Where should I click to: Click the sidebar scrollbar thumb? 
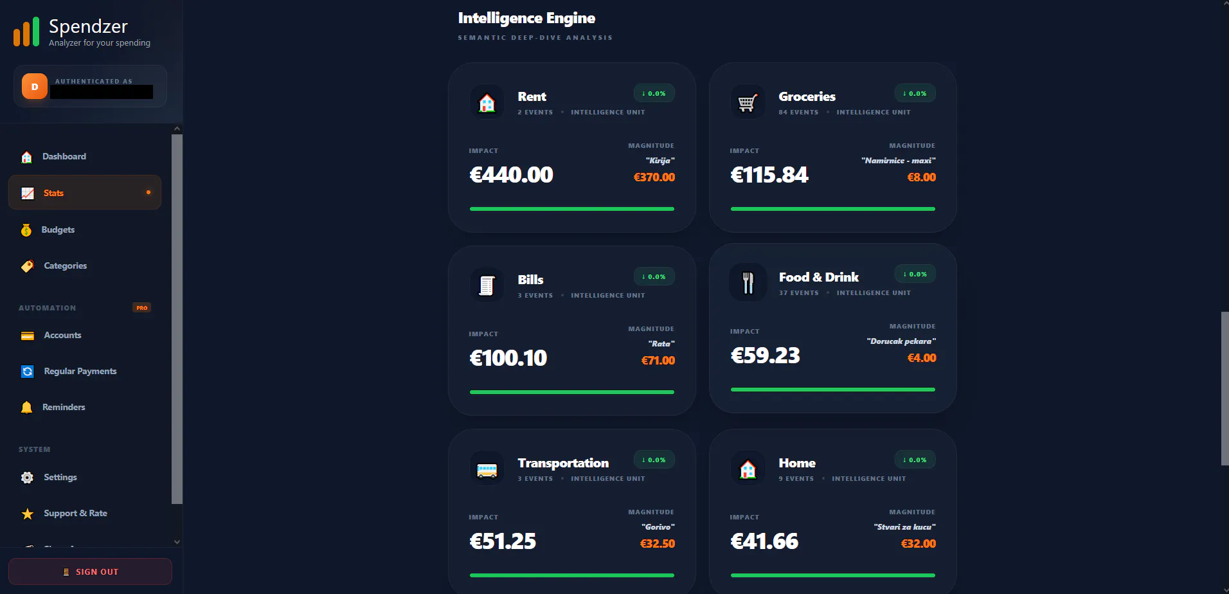click(177, 319)
